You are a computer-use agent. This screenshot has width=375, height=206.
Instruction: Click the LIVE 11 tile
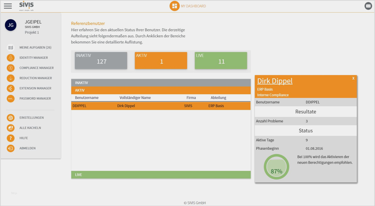tap(221, 60)
